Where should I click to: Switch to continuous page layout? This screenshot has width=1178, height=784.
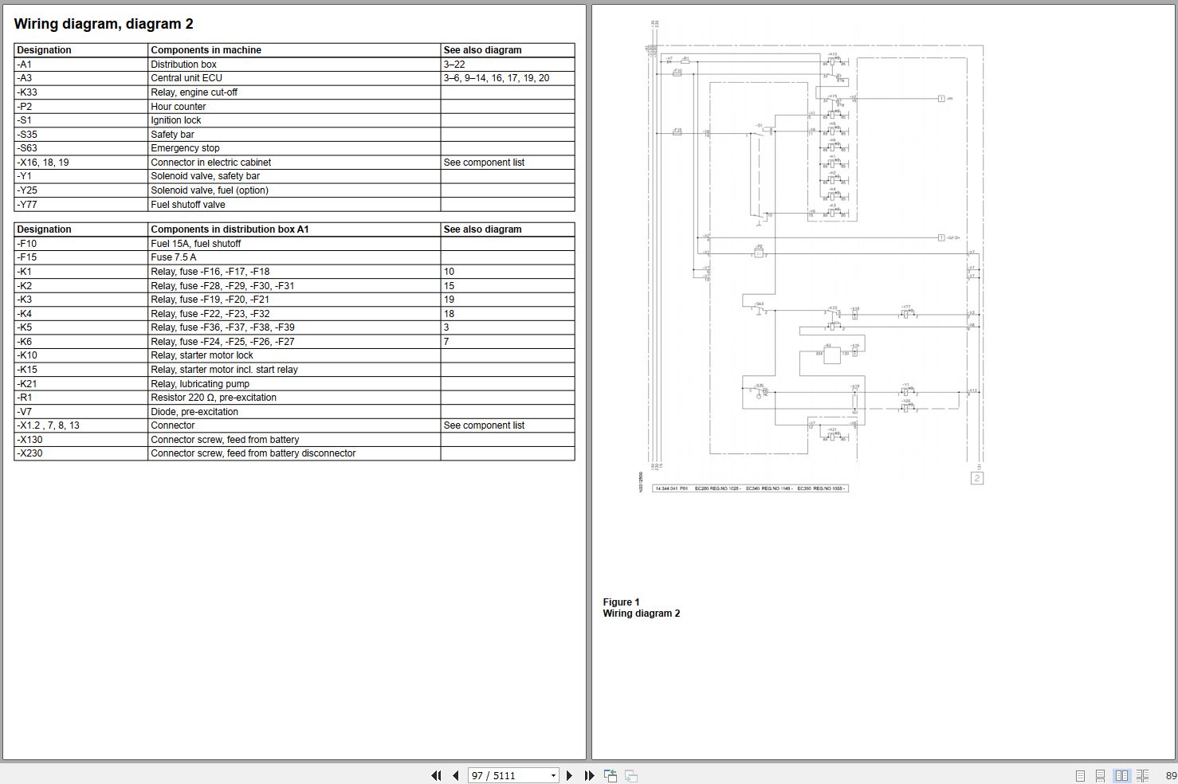pos(1100,775)
